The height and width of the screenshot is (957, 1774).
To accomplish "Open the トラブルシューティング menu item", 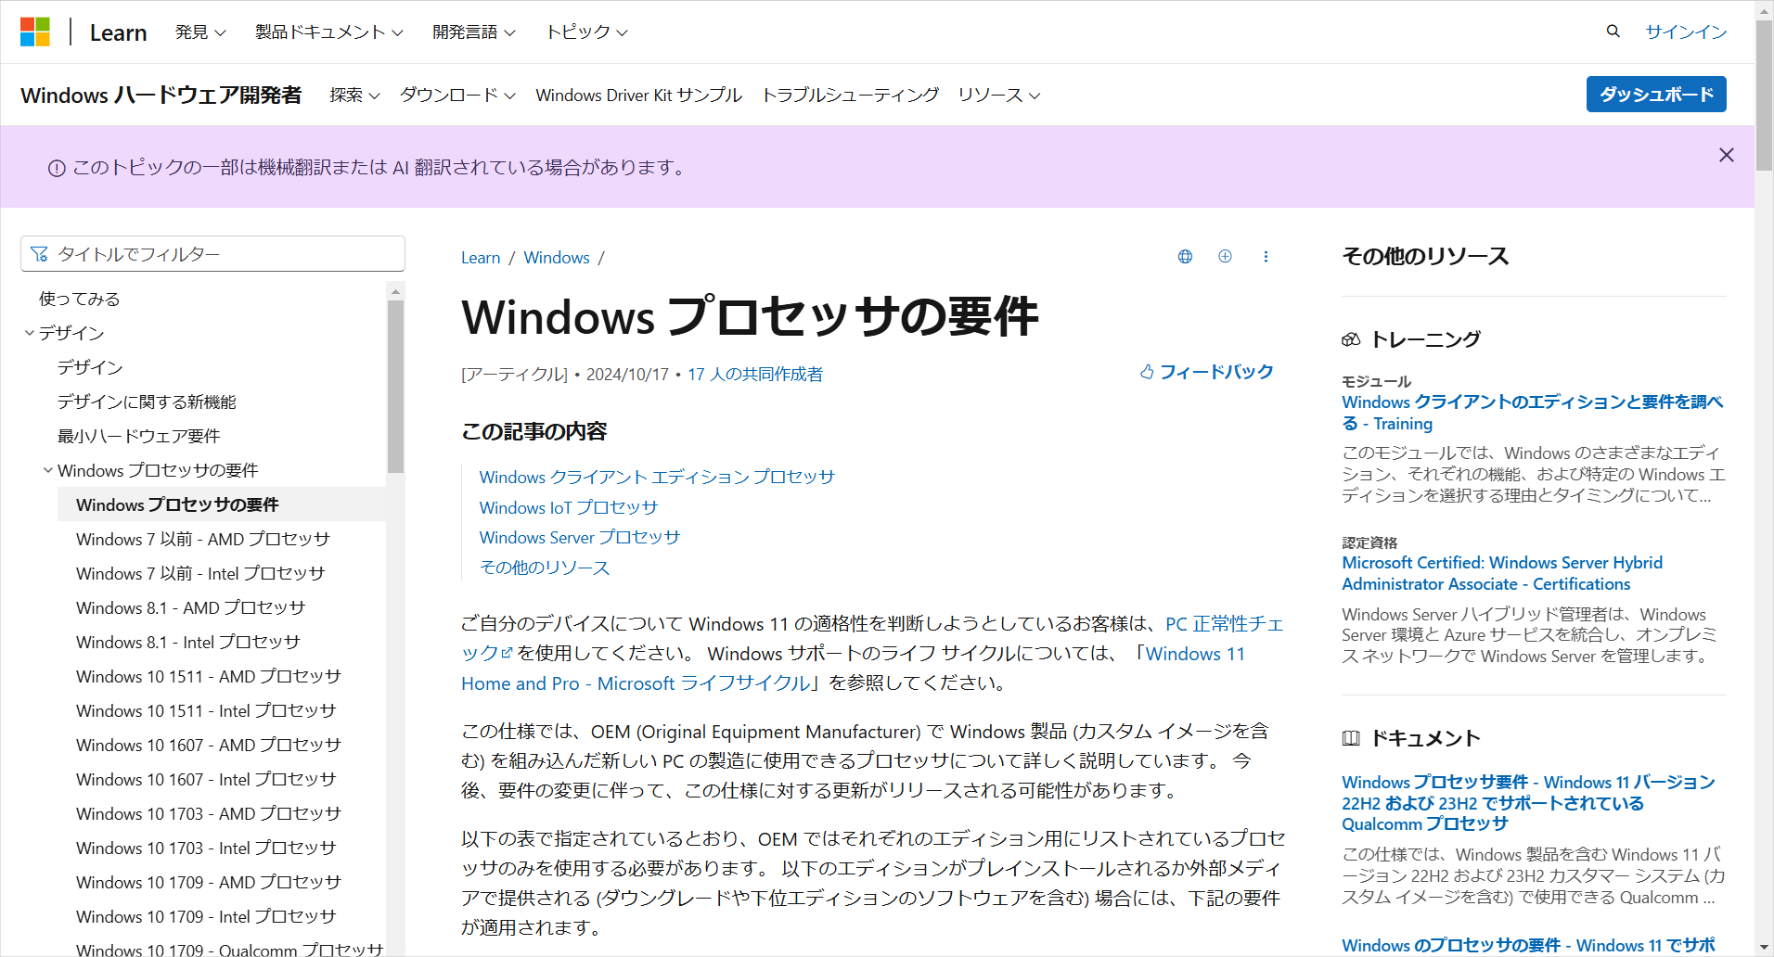I will pos(849,96).
